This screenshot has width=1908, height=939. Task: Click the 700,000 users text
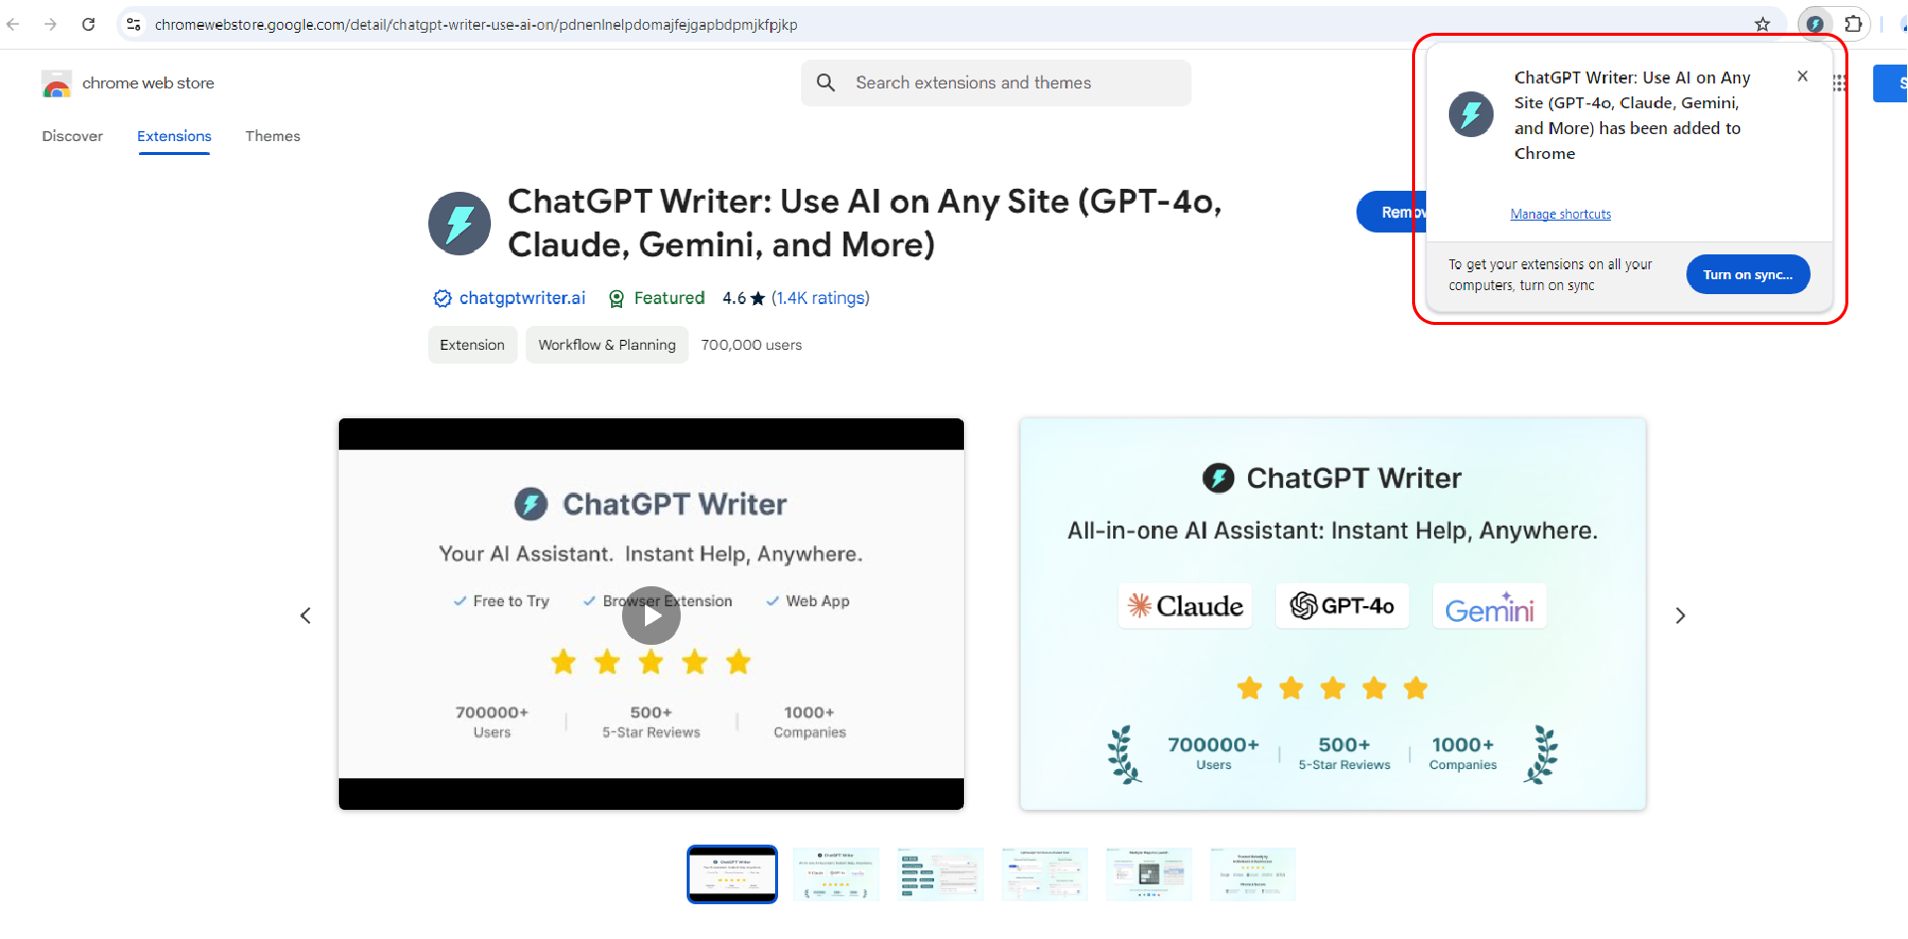tap(751, 345)
